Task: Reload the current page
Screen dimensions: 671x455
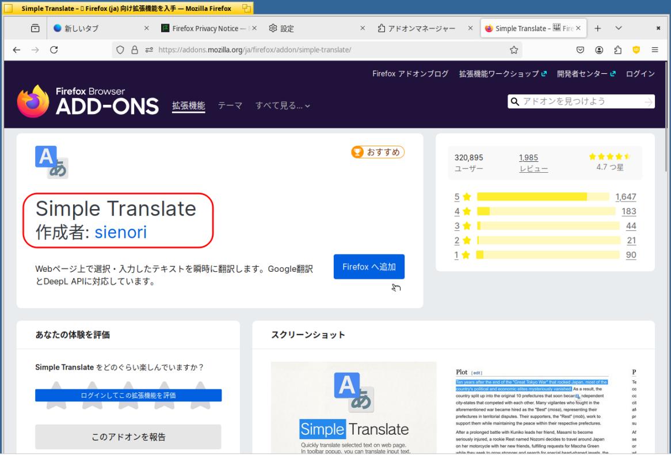Action: point(54,50)
